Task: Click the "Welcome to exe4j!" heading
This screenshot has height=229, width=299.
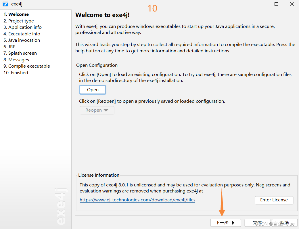Action: click(x=102, y=15)
